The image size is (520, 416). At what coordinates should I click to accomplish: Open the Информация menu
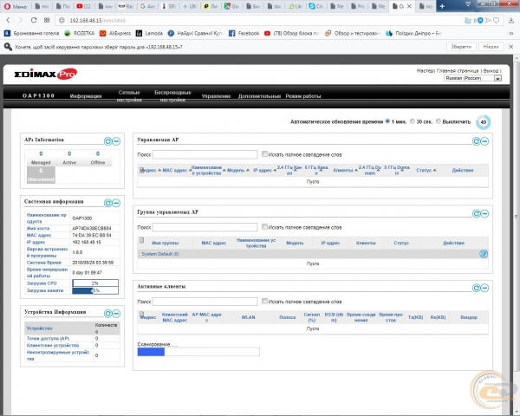pyautogui.click(x=86, y=96)
